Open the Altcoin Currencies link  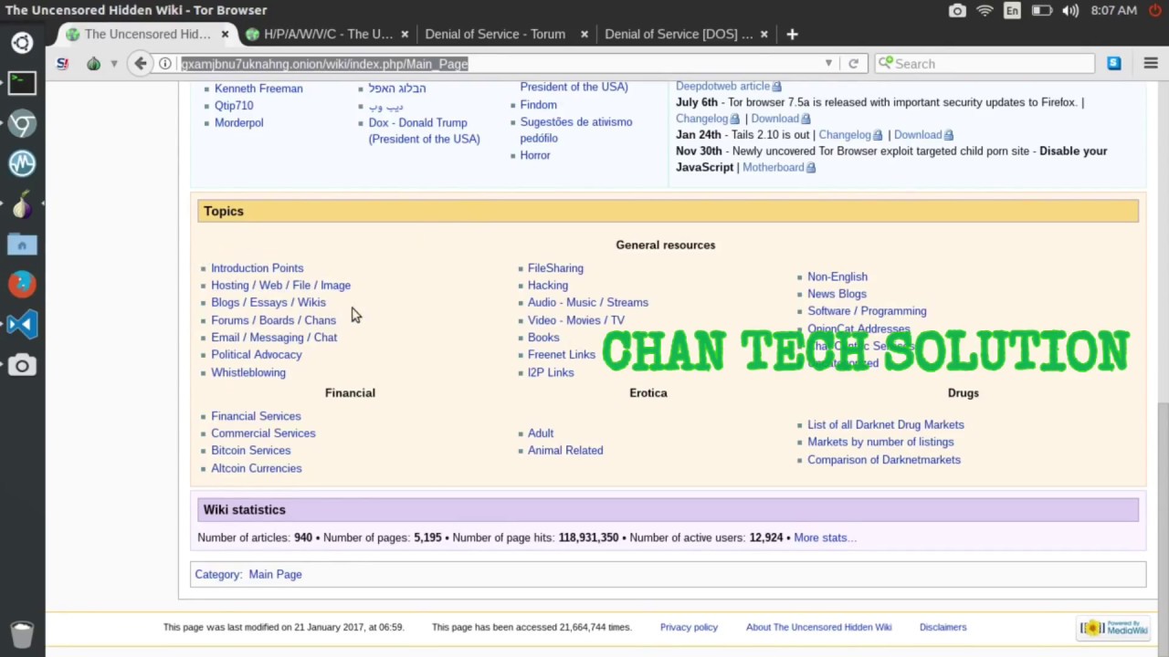coord(256,468)
